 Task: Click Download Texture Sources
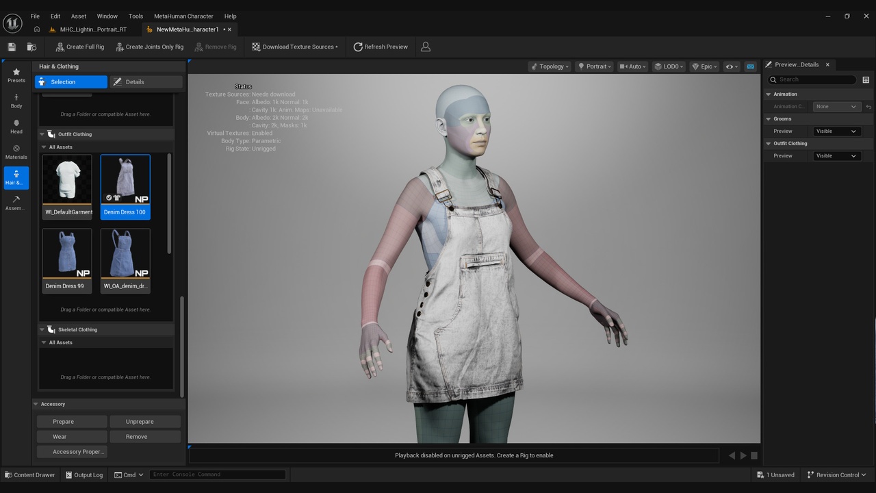point(294,47)
